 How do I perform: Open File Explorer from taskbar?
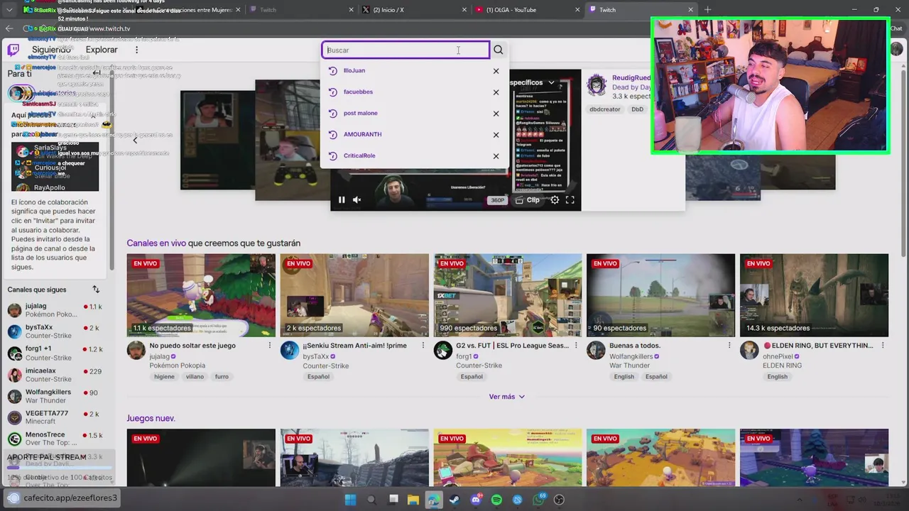[413, 500]
